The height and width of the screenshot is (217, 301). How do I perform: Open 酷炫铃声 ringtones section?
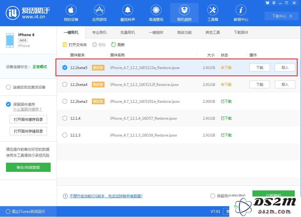[128, 13]
